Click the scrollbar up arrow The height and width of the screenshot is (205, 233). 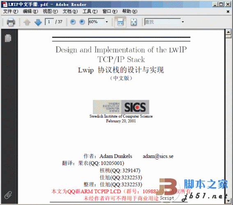tap(228, 32)
